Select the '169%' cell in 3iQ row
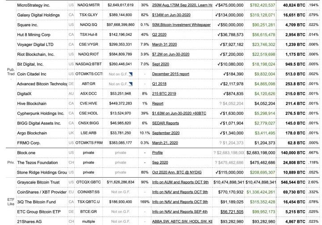322x225 pixels. (x=144, y=202)
